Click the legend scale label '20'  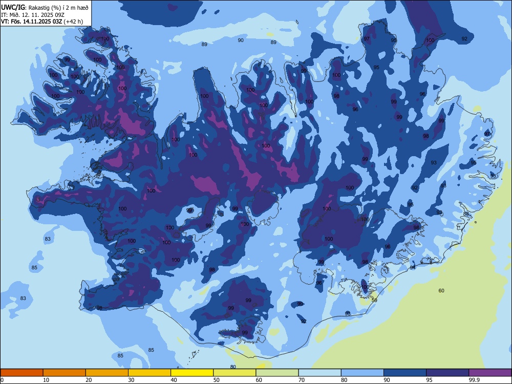pos(89,380)
